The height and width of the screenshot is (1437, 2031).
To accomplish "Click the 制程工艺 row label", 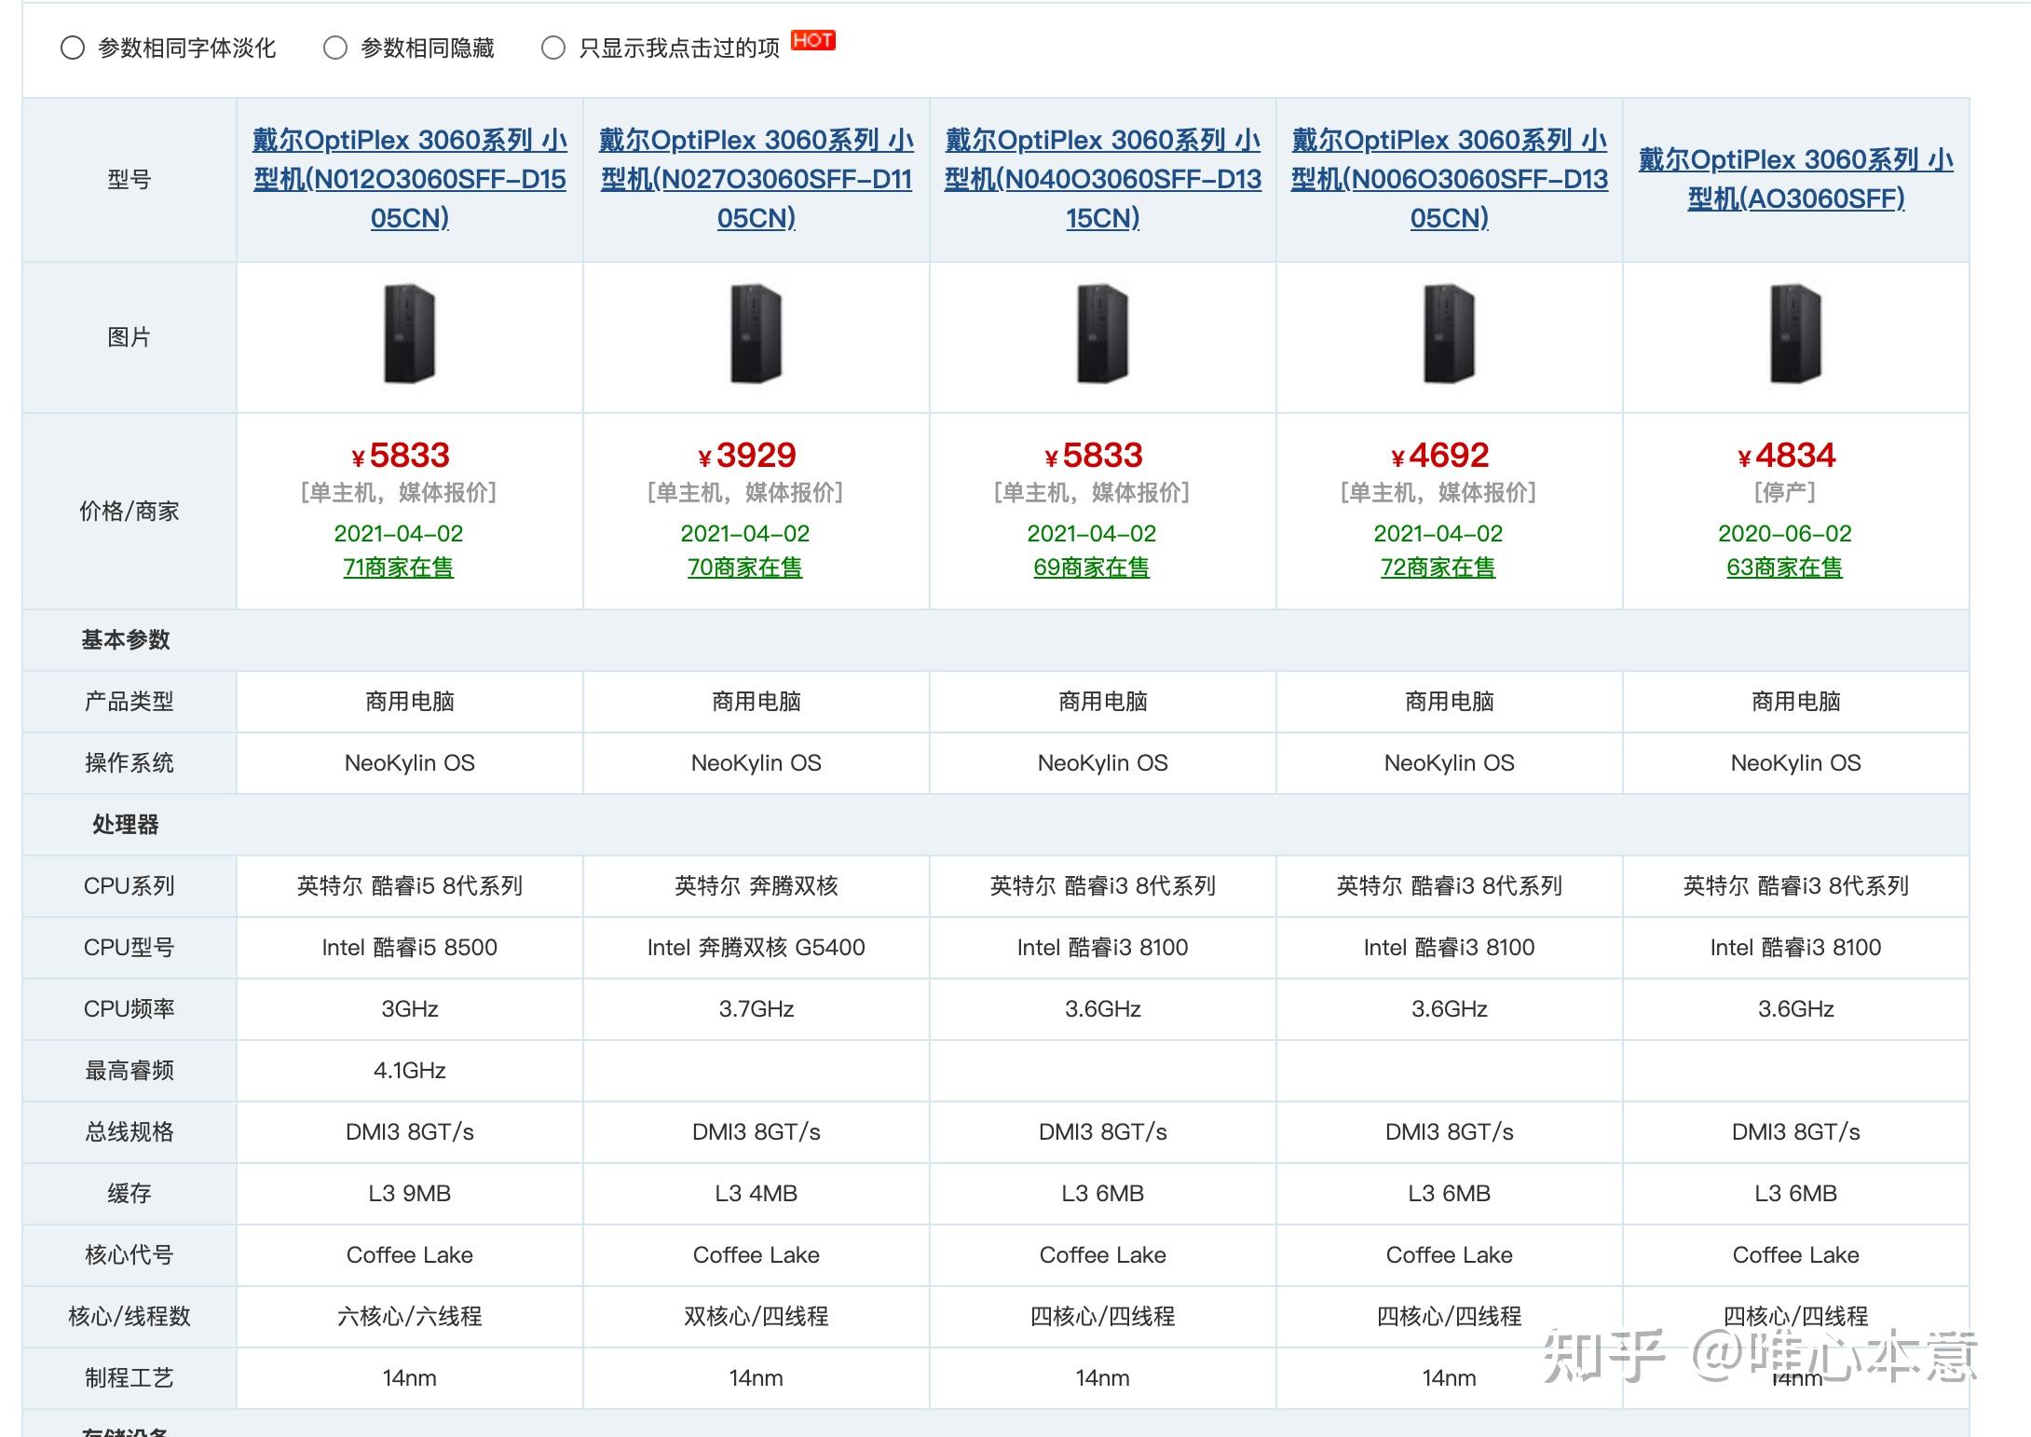I will (129, 1378).
